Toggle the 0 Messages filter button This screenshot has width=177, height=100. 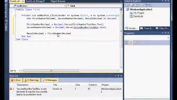click(50, 80)
